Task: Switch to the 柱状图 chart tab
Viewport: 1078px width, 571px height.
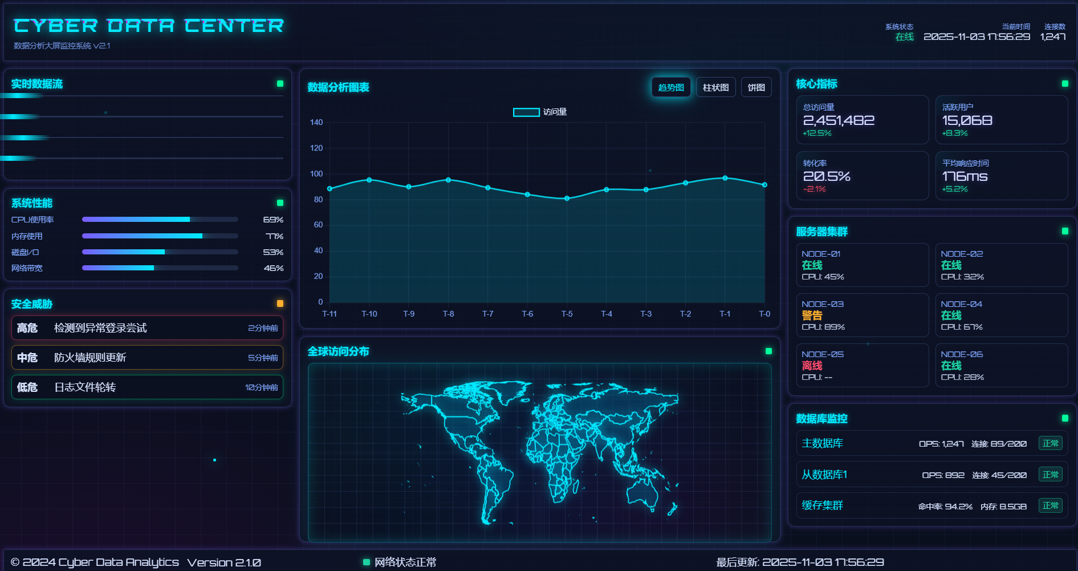Action: coord(715,87)
